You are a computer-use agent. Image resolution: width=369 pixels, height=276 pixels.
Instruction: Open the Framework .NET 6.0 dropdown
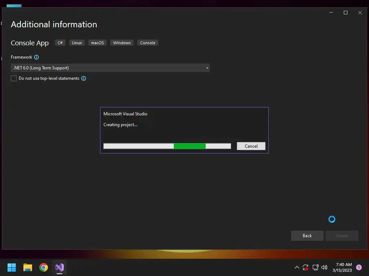pos(110,68)
